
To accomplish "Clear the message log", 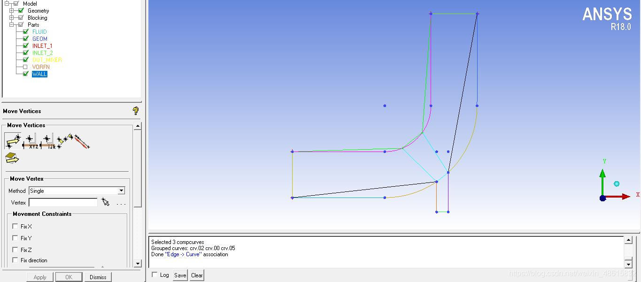I will (197, 275).
